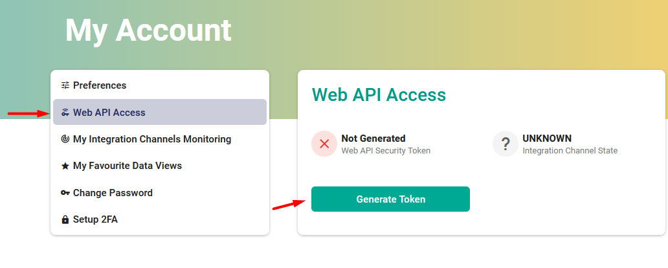
Task: Open the Change Password section
Action: coord(113,193)
